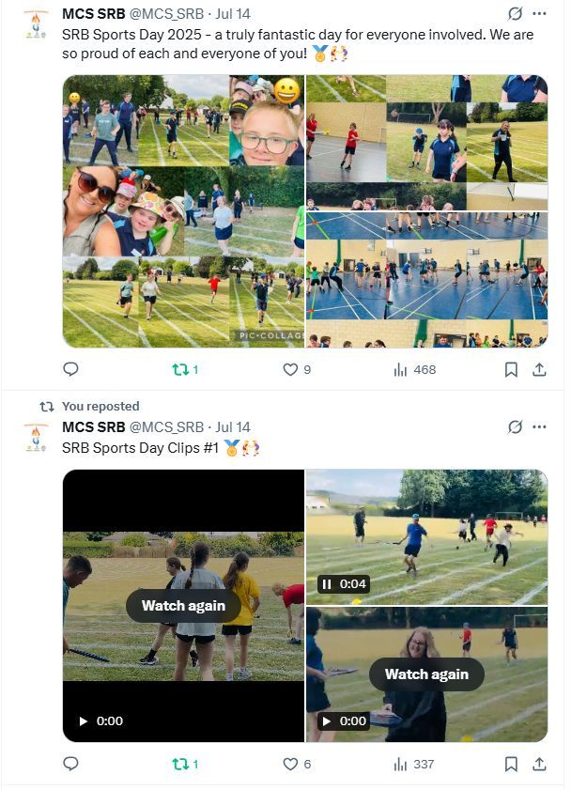Pause the video playing at 0:04
This screenshot has height=790, width=587.
point(327,584)
